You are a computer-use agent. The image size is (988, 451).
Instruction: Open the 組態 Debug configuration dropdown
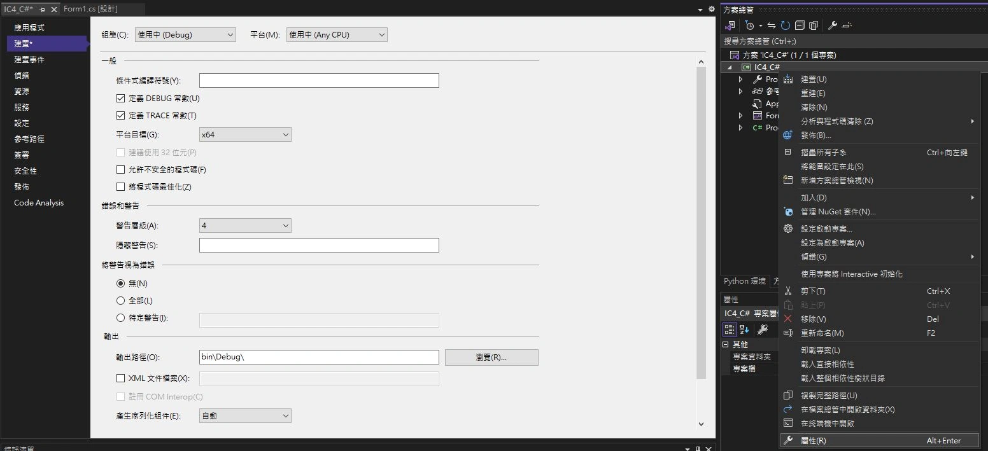pyautogui.click(x=185, y=35)
